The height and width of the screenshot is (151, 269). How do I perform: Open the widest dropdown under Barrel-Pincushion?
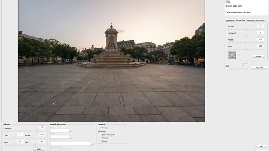coord(72,143)
